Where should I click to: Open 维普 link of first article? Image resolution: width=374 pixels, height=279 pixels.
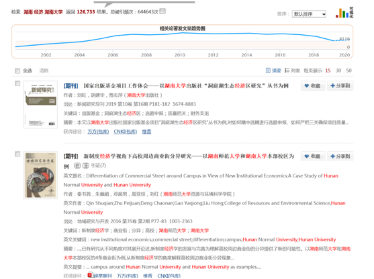coord(146,132)
